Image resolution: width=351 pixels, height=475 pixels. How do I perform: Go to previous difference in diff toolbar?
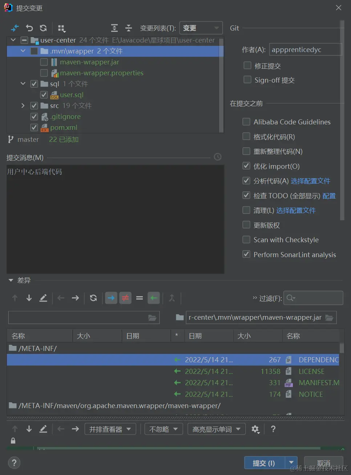(x=15, y=298)
